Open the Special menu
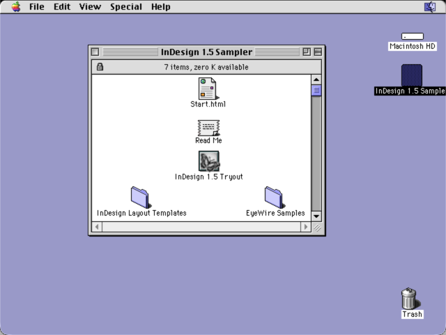The width and height of the screenshot is (446, 335). pos(126,6)
